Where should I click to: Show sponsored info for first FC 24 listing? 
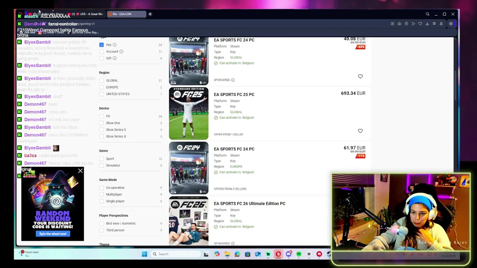[x=233, y=80]
